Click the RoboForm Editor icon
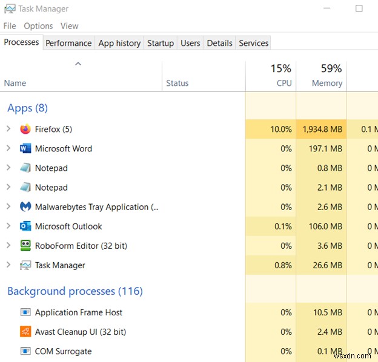378x362 pixels. point(25,246)
